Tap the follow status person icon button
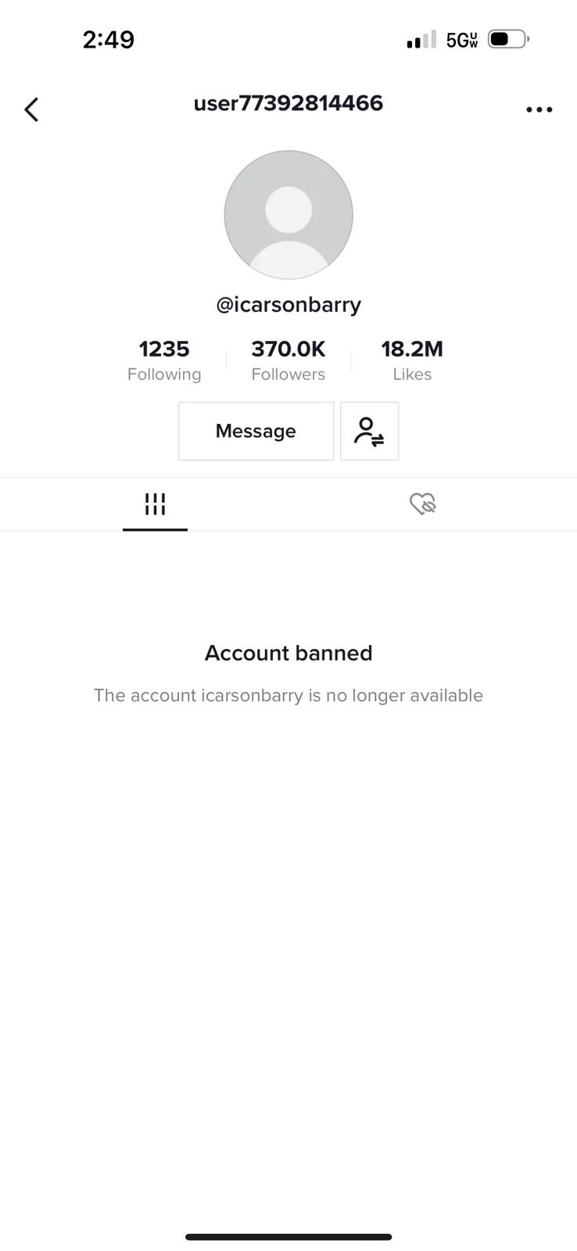577x1251 pixels. click(x=369, y=432)
